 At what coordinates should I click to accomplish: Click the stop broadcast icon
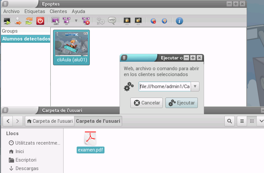click(86, 21)
